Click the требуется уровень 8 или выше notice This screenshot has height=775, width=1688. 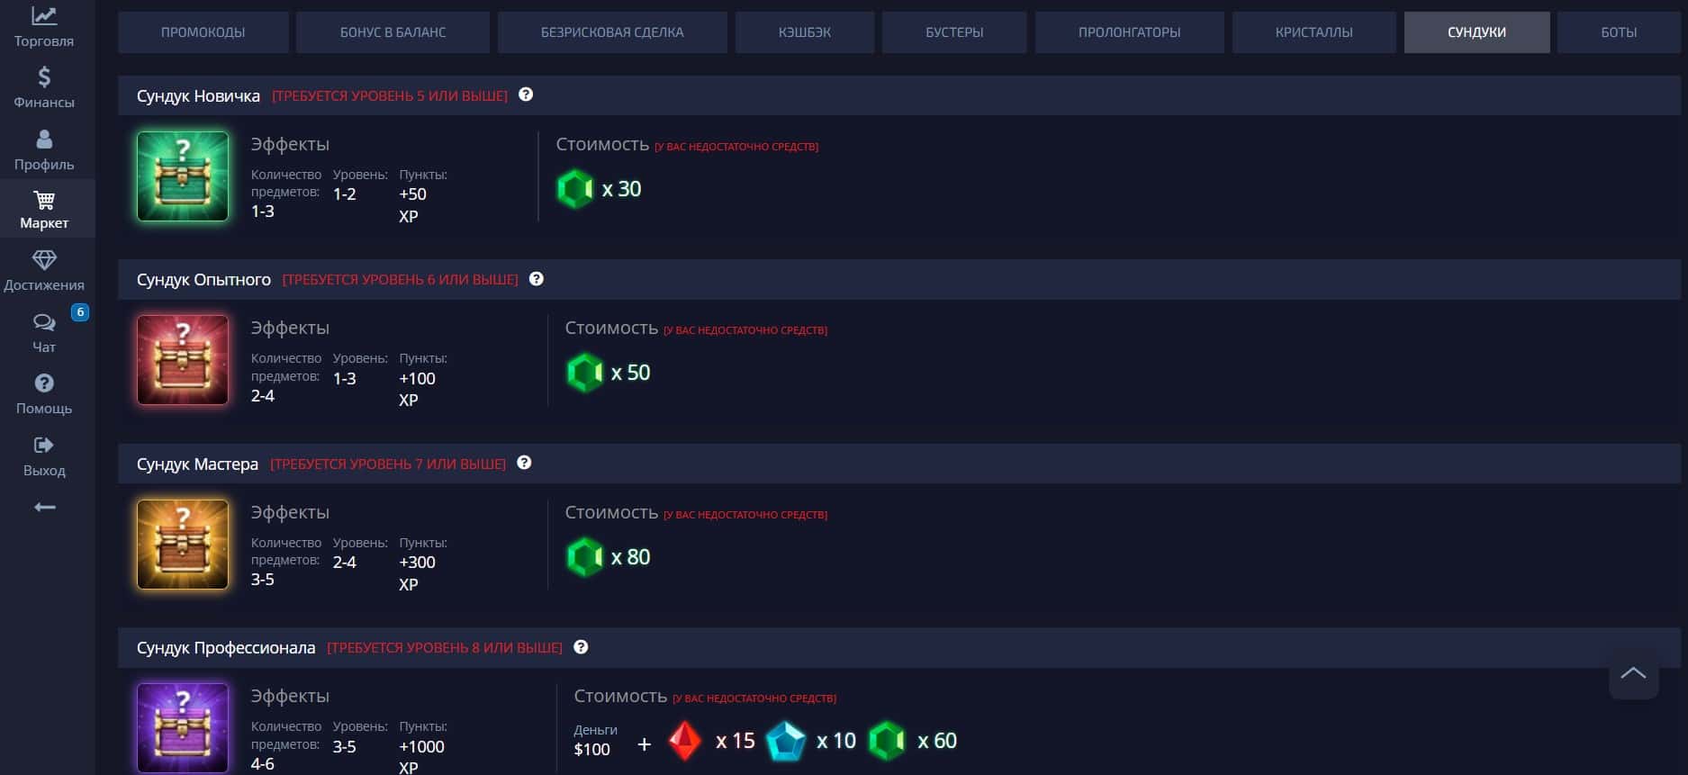[x=445, y=648]
